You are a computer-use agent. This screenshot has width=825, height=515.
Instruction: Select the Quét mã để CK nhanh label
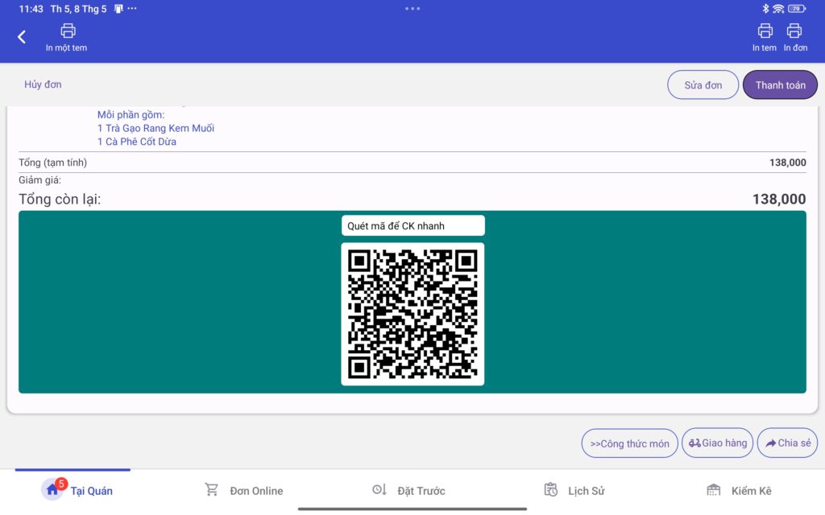(412, 225)
